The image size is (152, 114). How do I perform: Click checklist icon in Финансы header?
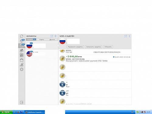(x=52, y=36)
